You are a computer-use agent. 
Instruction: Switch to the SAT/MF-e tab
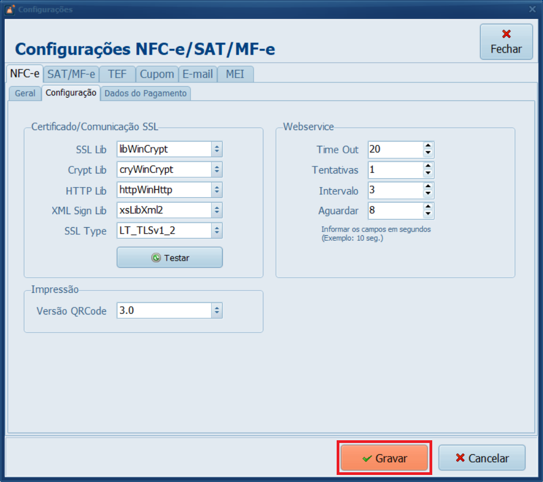click(x=71, y=74)
